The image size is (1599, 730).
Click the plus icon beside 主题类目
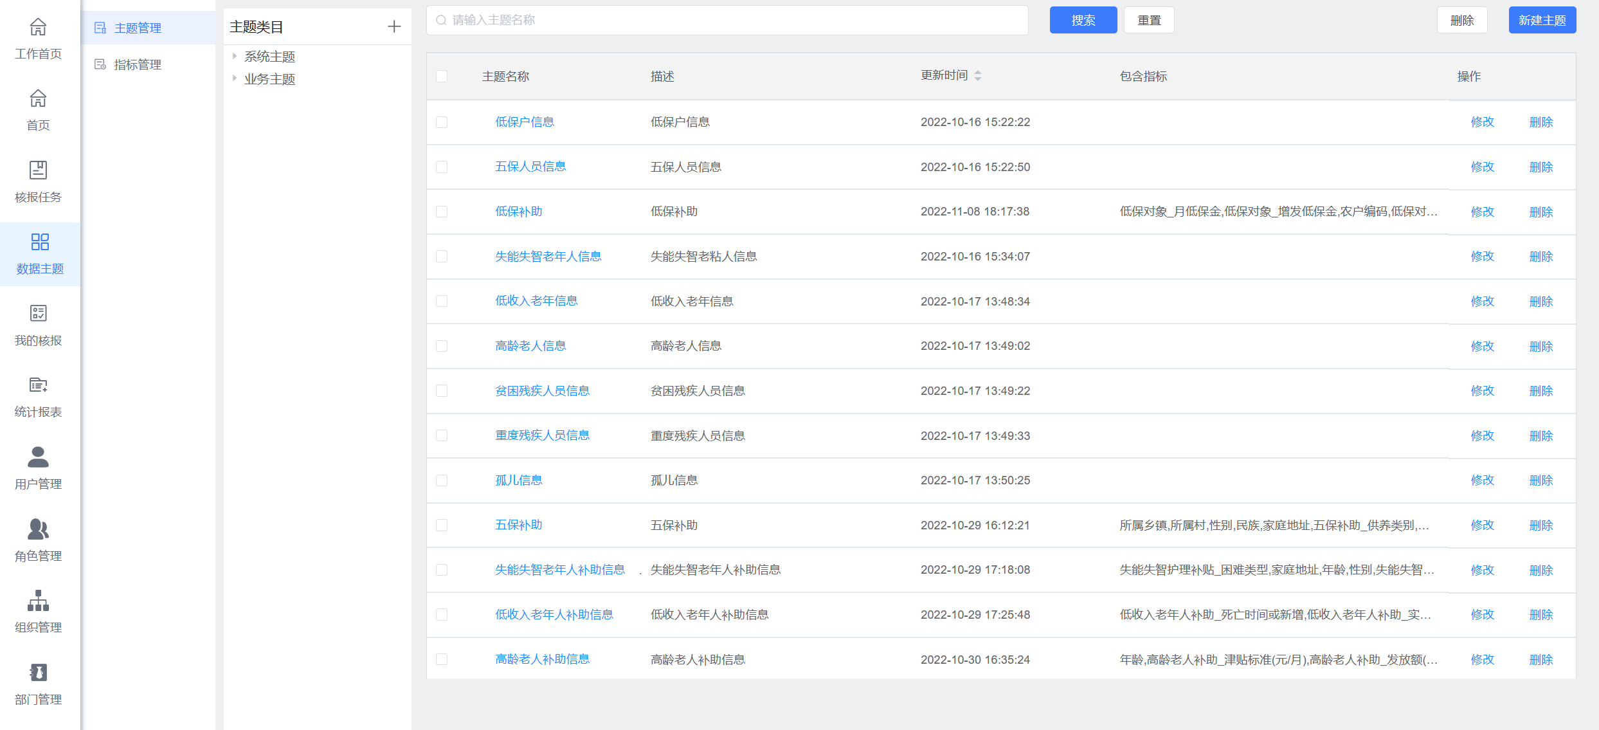pos(394,26)
